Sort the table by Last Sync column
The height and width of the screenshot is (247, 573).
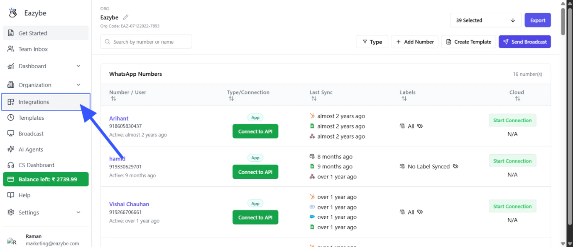314,99
